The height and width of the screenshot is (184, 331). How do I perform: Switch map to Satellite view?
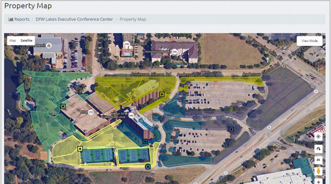point(26,41)
